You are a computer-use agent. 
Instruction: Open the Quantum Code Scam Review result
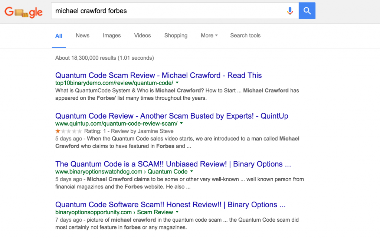(x=158, y=75)
